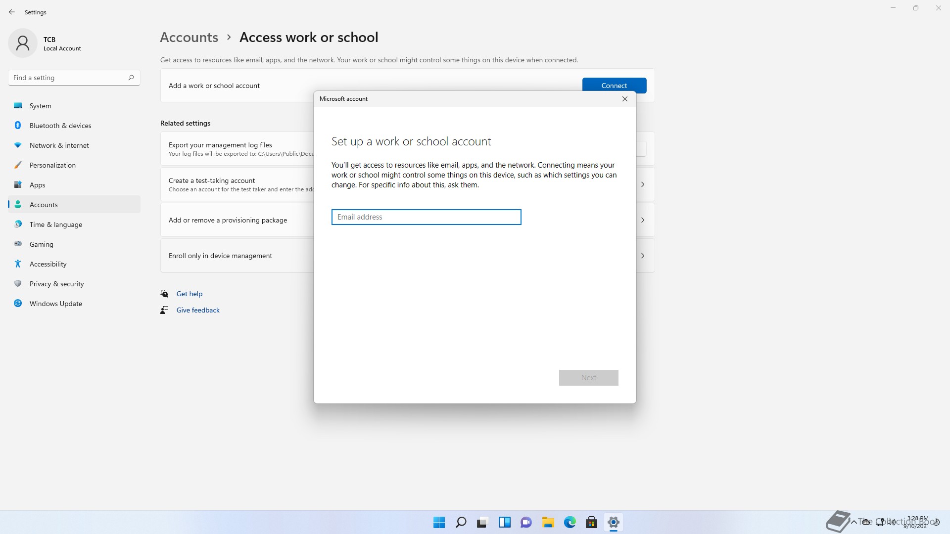The height and width of the screenshot is (534, 950).
Task: Open Chat app on taskbar
Action: [526, 522]
